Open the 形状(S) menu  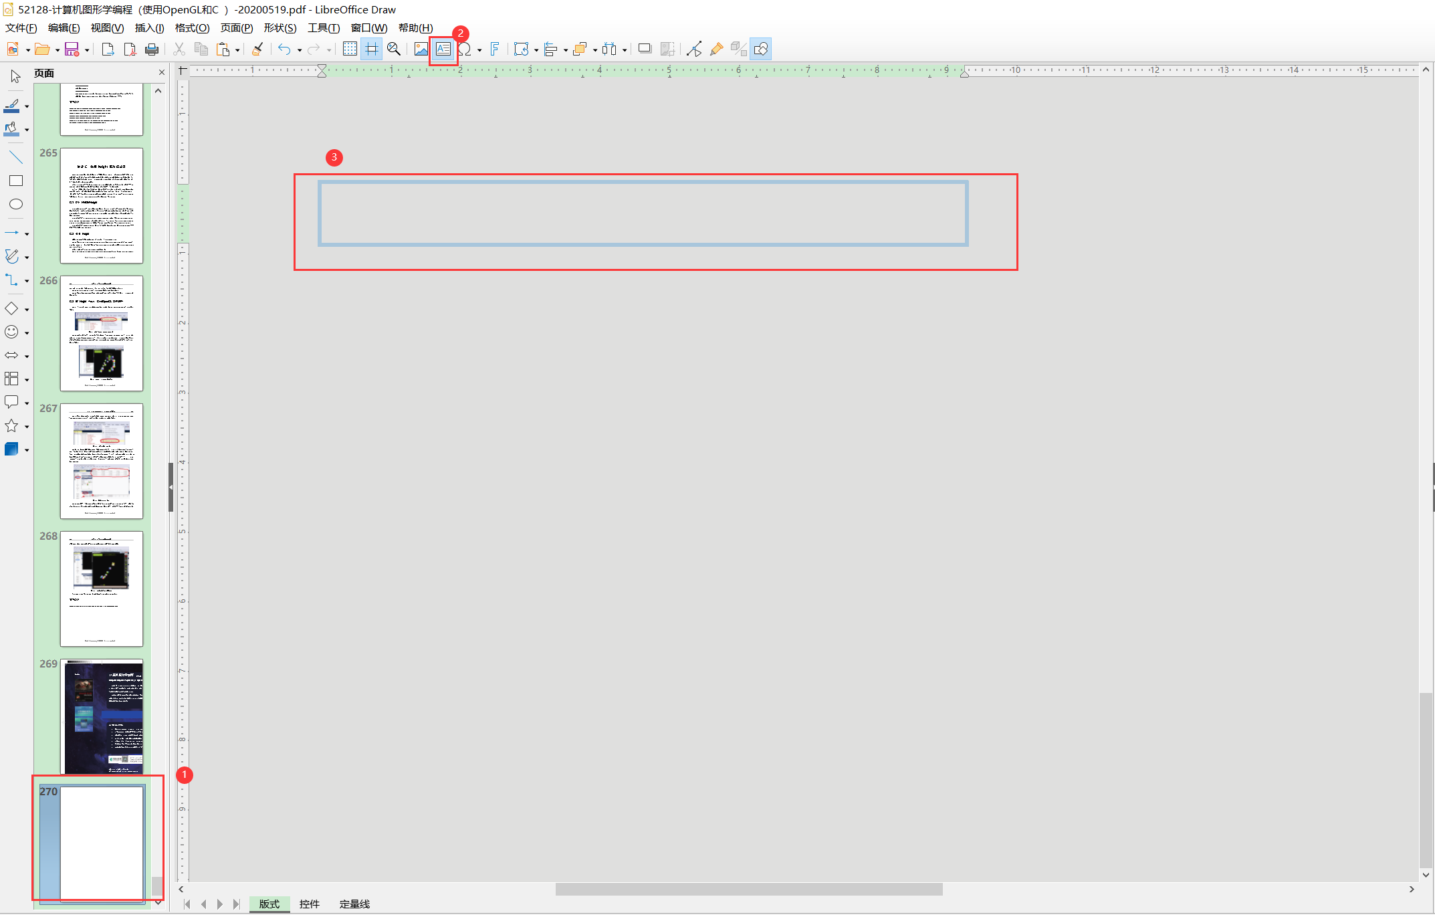tap(280, 28)
